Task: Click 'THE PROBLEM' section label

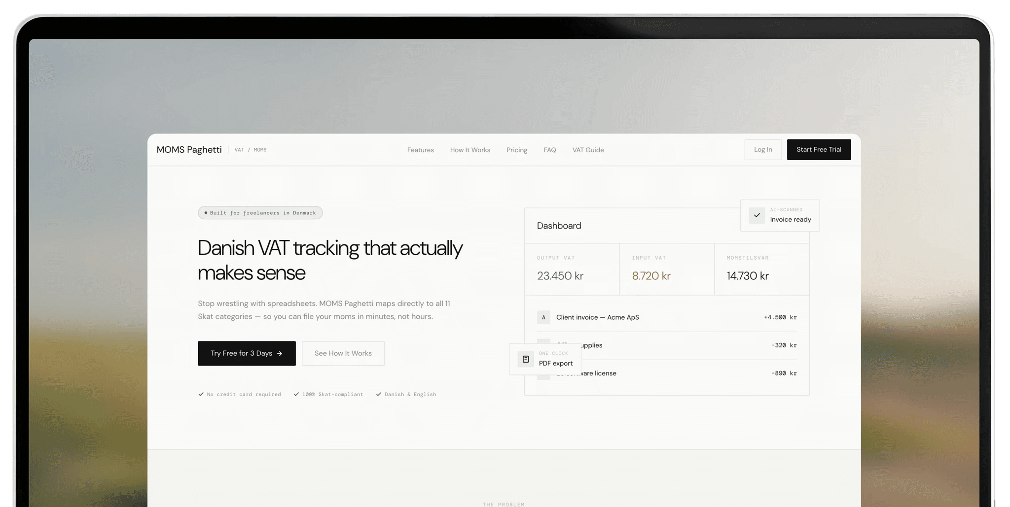Action: tap(504, 504)
